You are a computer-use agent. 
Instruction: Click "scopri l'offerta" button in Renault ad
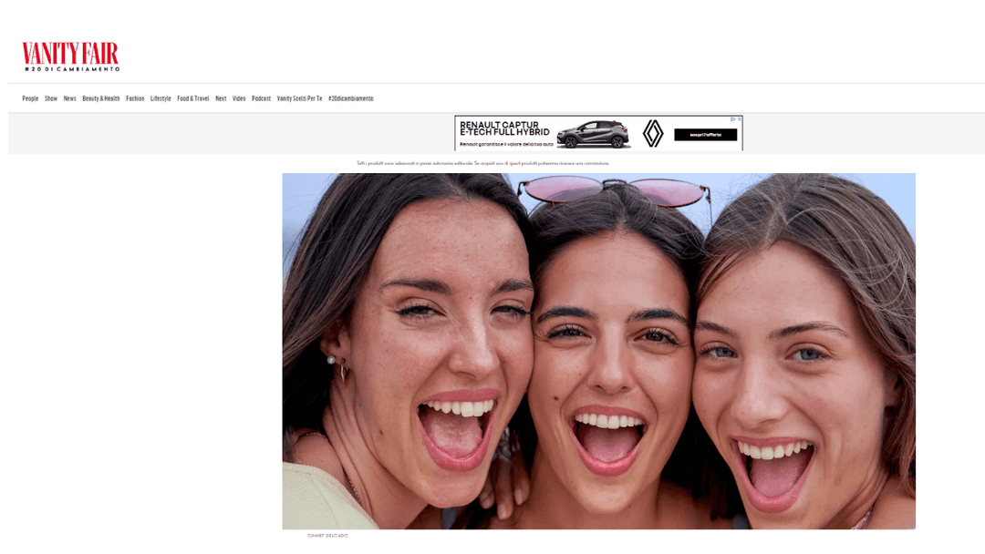coord(705,134)
